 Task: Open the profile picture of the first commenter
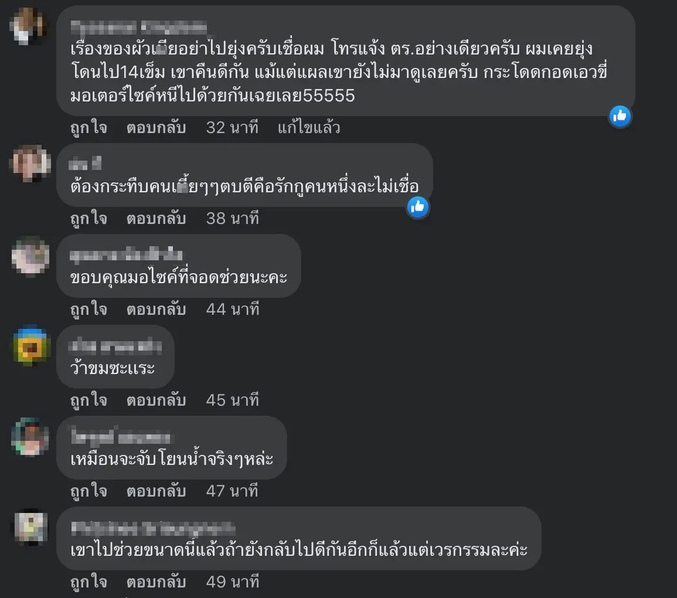(29, 27)
